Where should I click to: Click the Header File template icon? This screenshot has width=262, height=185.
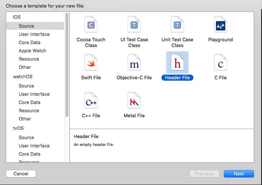(x=177, y=62)
